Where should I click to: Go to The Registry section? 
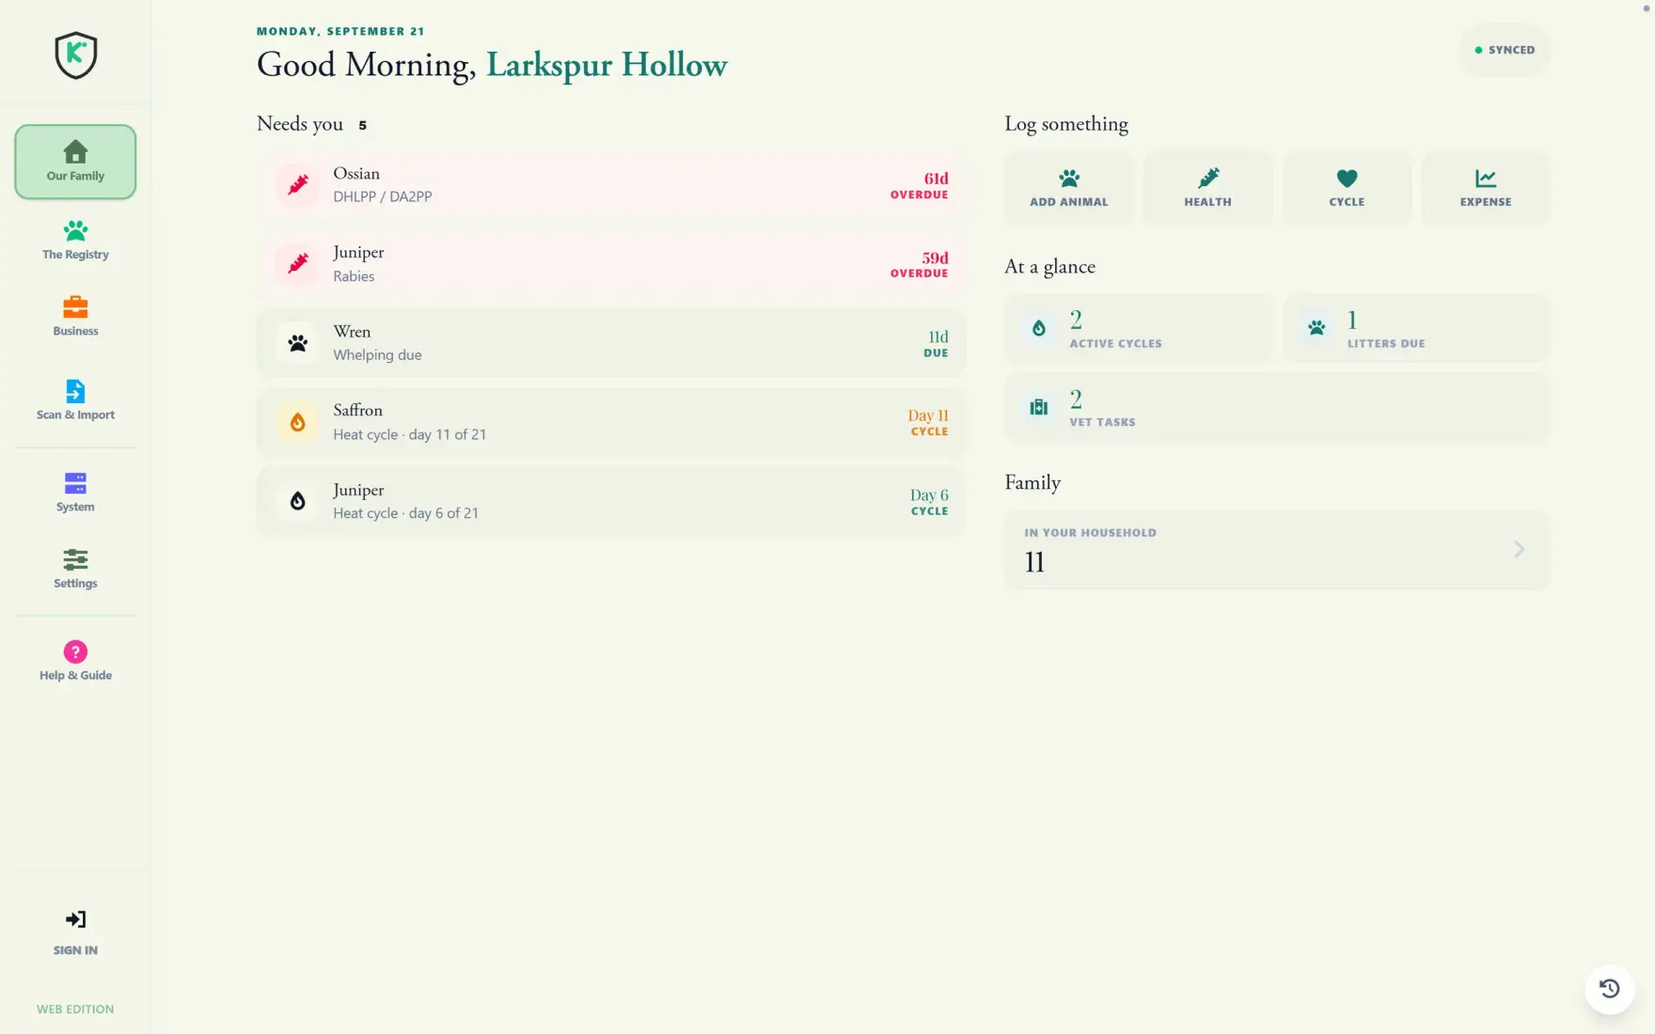(x=75, y=241)
